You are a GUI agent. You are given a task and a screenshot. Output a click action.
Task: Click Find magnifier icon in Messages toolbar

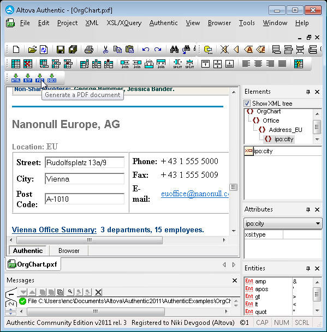tap(70, 292)
